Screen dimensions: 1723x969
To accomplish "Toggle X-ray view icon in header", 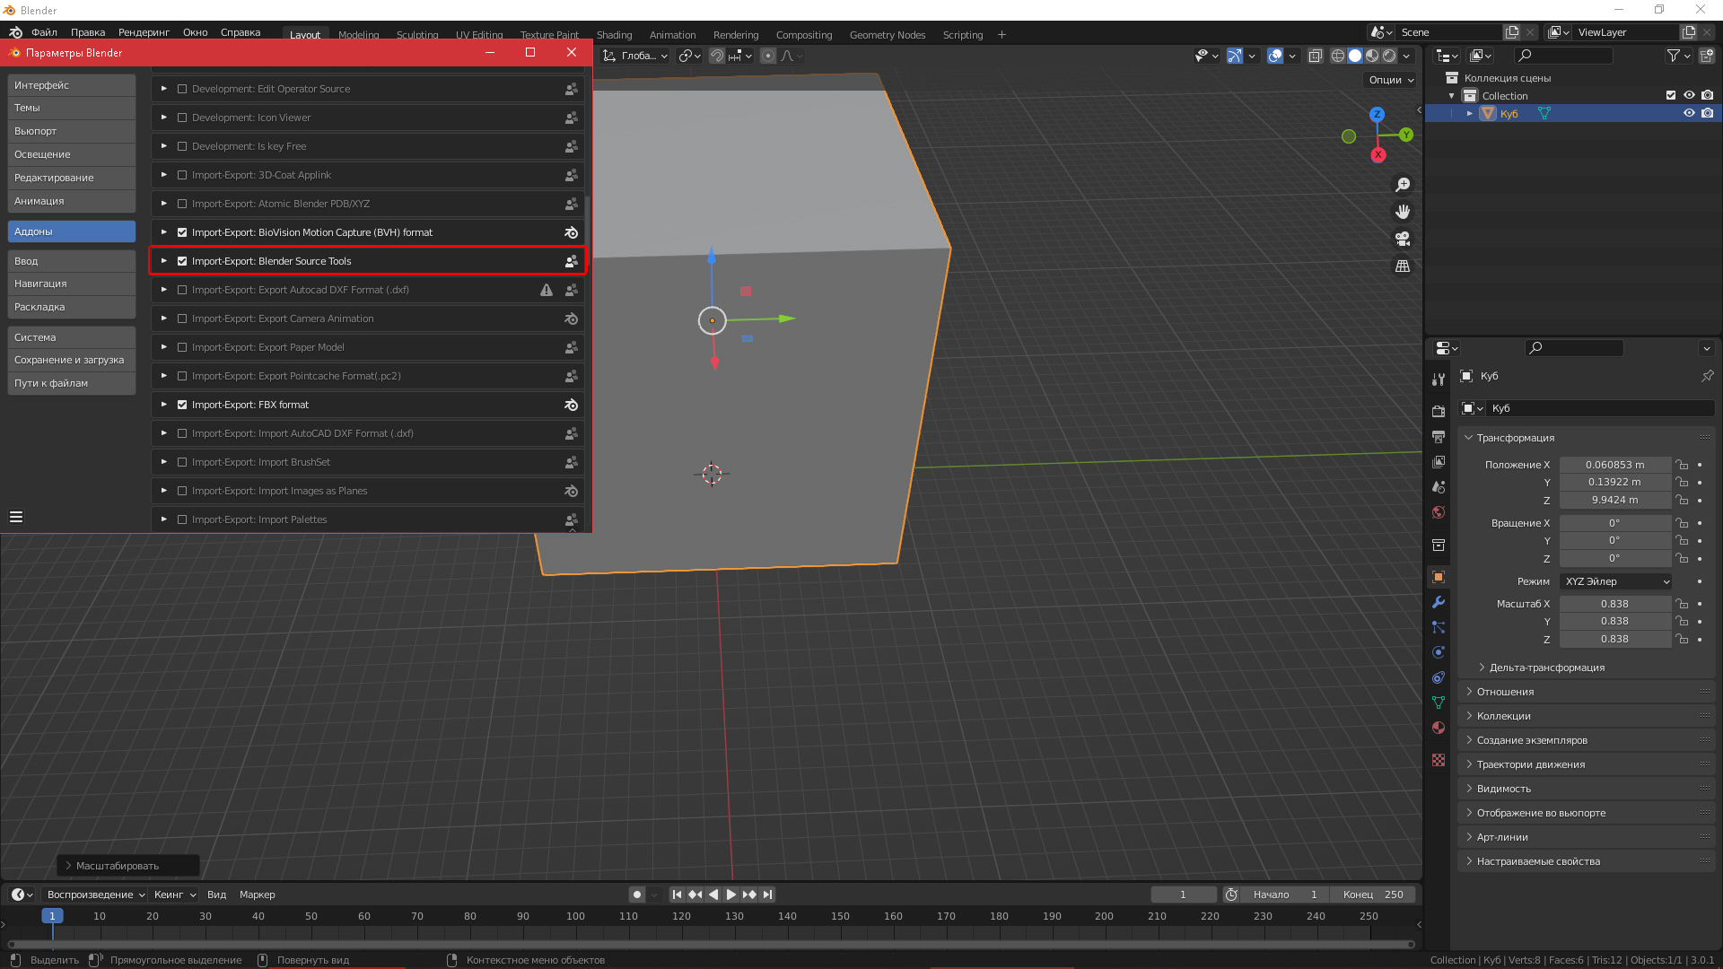I will tap(1315, 56).
